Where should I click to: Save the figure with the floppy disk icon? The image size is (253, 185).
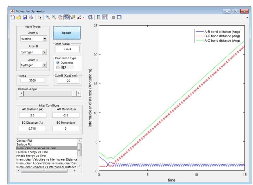click(x=25, y=17)
